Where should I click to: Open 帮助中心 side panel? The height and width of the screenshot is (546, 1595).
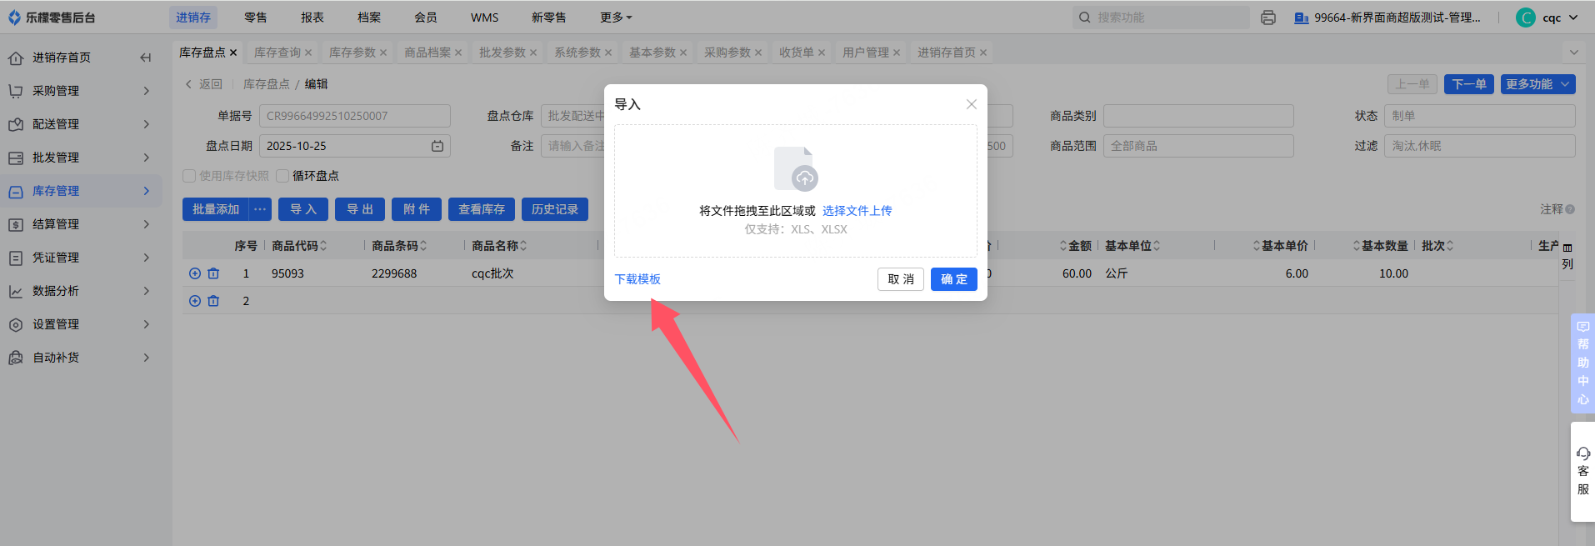pos(1582,363)
